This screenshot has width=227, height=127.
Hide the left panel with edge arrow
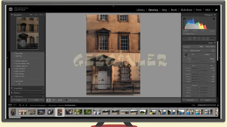click(x=7, y=58)
